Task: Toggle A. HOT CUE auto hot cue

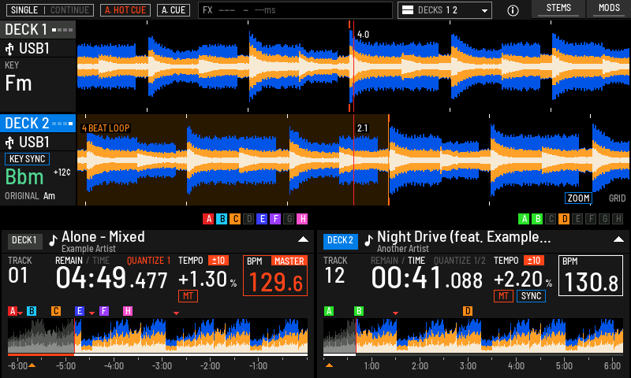Action: tap(125, 10)
